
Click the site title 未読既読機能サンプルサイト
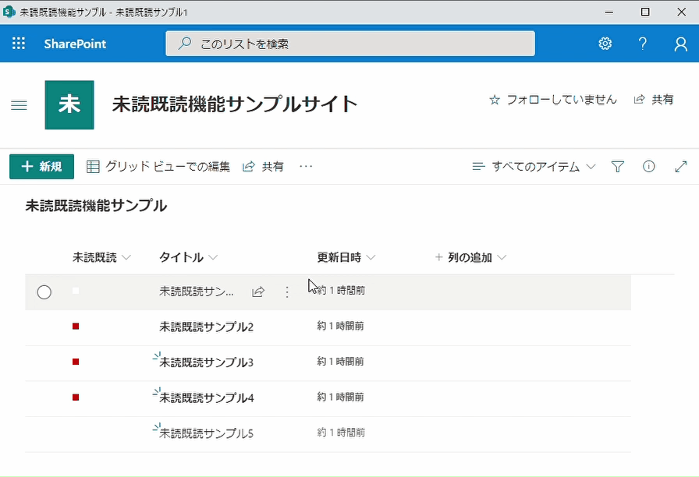tap(235, 104)
